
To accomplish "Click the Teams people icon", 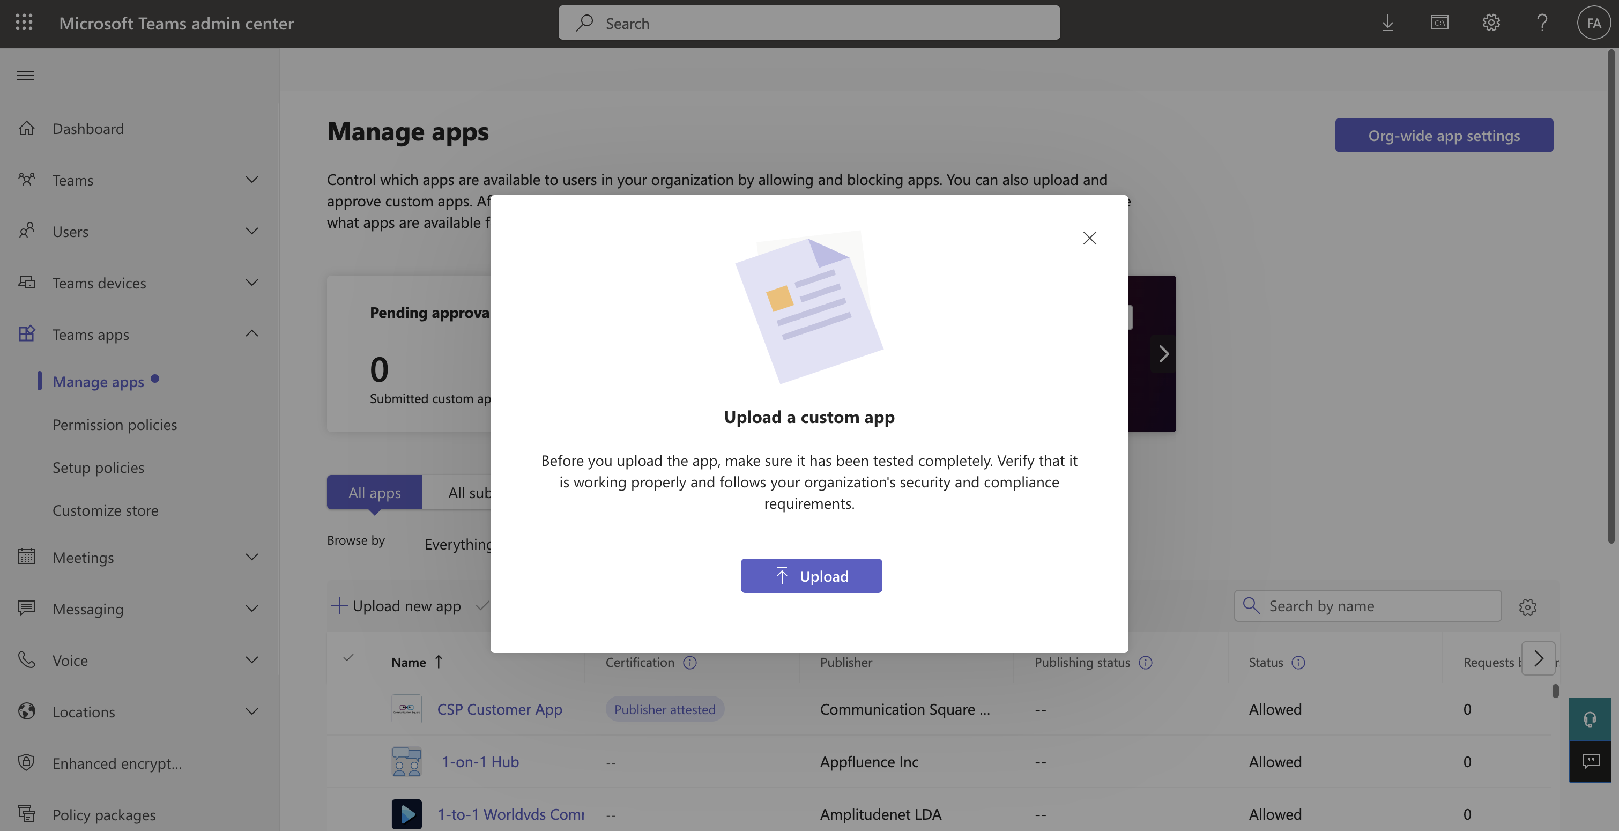I will pyautogui.click(x=26, y=180).
